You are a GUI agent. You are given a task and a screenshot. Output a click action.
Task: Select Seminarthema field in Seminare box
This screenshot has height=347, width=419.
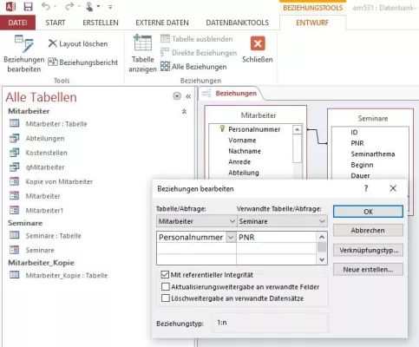tap(373, 154)
